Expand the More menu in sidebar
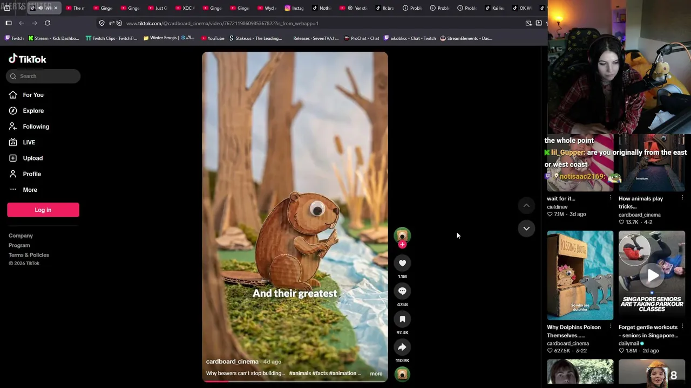 tap(30, 190)
